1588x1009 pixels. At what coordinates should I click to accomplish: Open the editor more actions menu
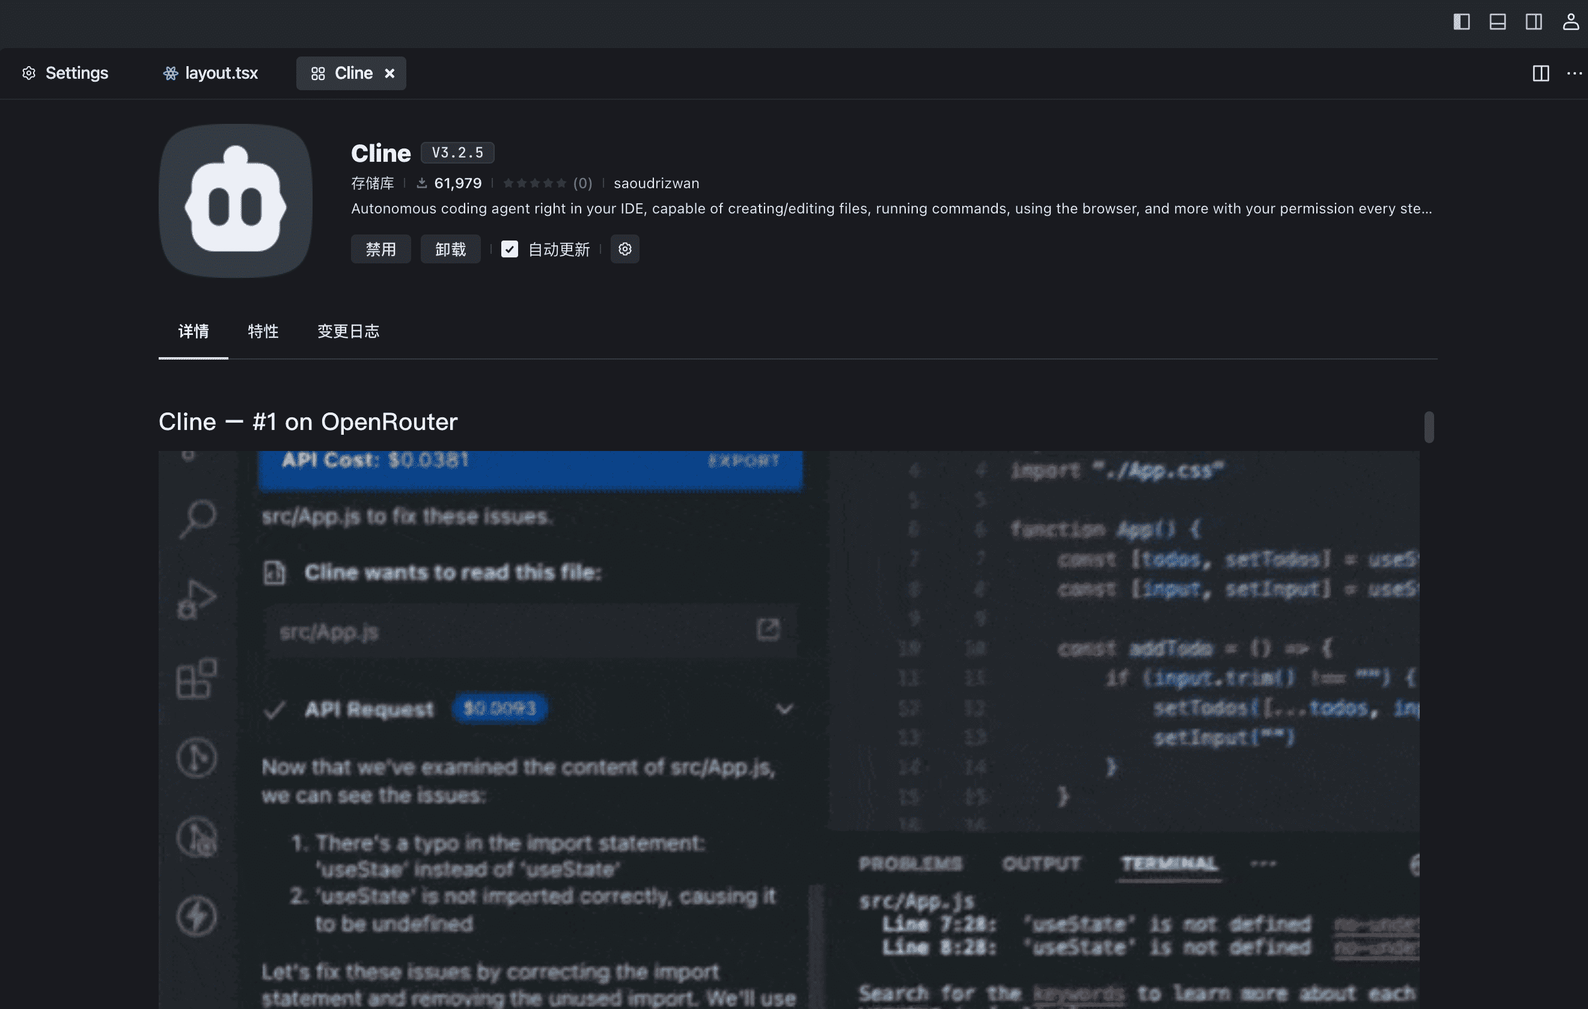(x=1574, y=73)
